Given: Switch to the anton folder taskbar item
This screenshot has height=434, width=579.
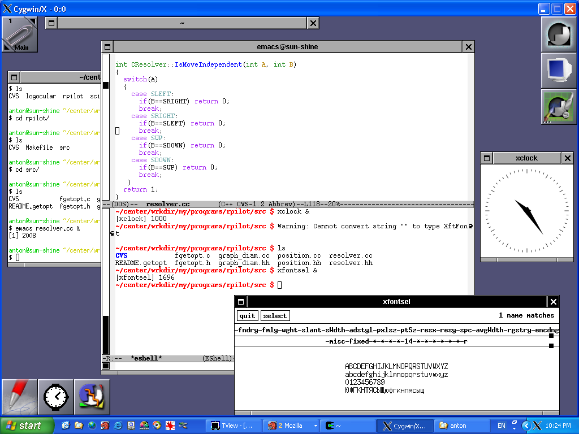Looking at the screenshot, I should [x=461, y=426].
